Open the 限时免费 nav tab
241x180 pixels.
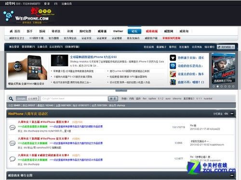point(85,31)
